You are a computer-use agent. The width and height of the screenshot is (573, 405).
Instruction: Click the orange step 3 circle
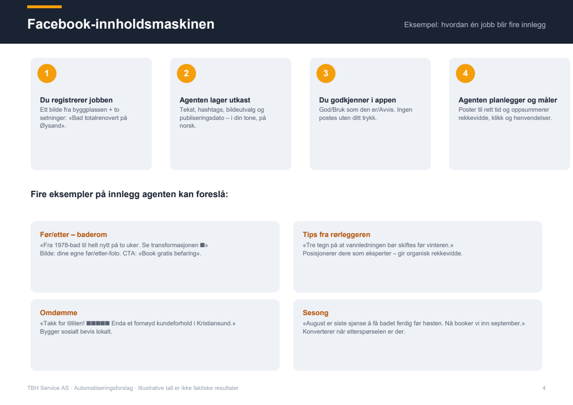pyautogui.click(x=326, y=73)
